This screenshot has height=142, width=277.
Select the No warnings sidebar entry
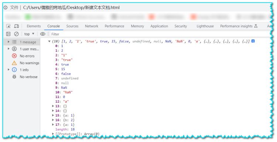30,63
